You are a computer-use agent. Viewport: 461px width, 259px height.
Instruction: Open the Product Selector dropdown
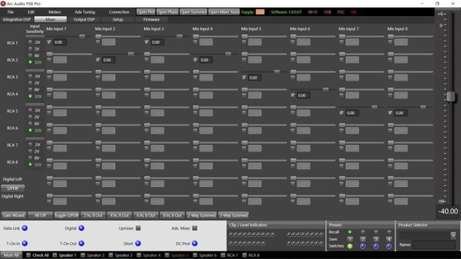(x=453, y=236)
